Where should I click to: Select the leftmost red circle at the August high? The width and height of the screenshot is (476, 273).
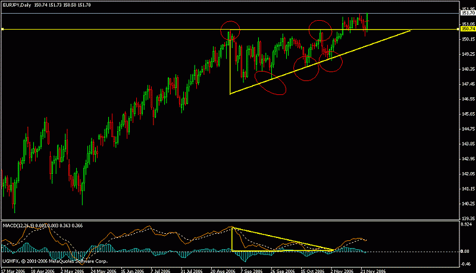tap(230, 29)
